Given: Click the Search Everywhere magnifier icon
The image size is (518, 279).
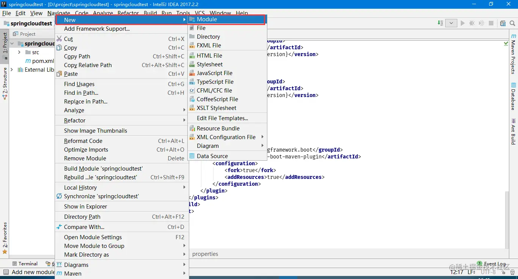Looking at the screenshot, I should click(x=512, y=23).
